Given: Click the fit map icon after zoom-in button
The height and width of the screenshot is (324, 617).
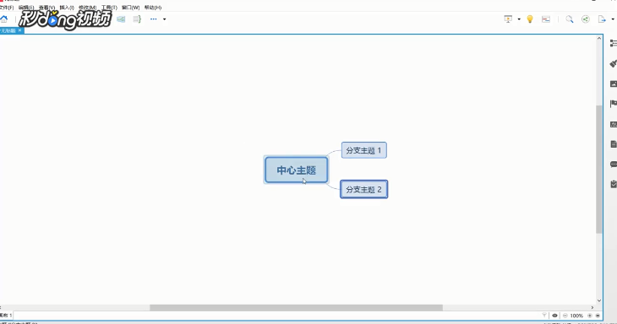Looking at the screenshot, I should [598, 316].
